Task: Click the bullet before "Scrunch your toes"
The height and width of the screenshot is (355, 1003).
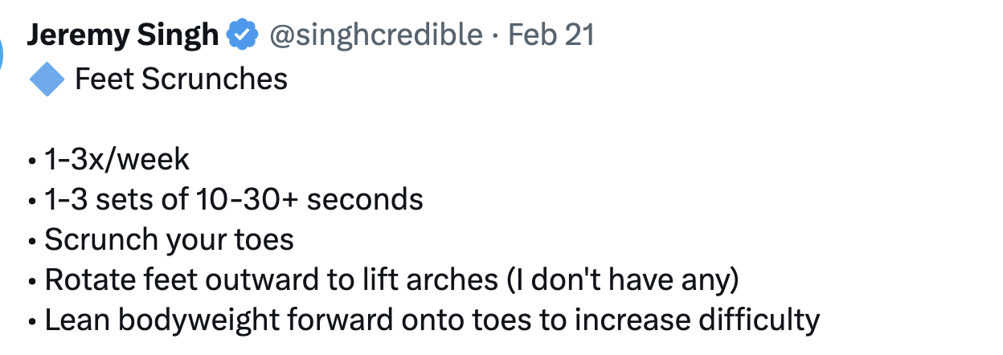Action: tap(32, 241)
